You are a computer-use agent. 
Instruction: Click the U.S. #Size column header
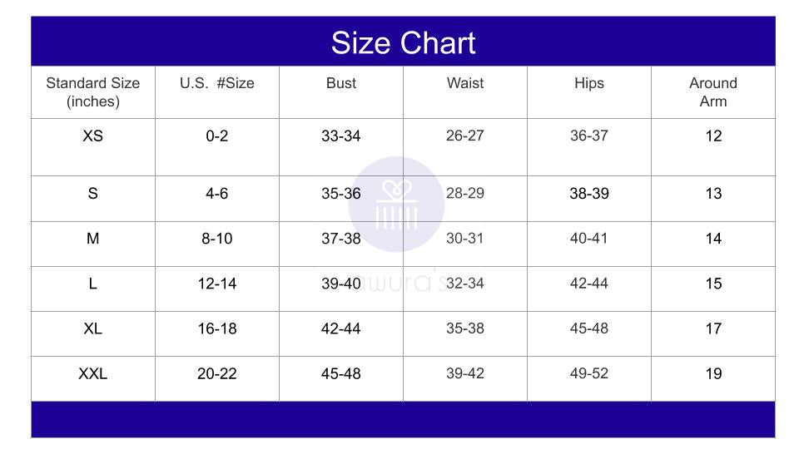coord(217,83)
